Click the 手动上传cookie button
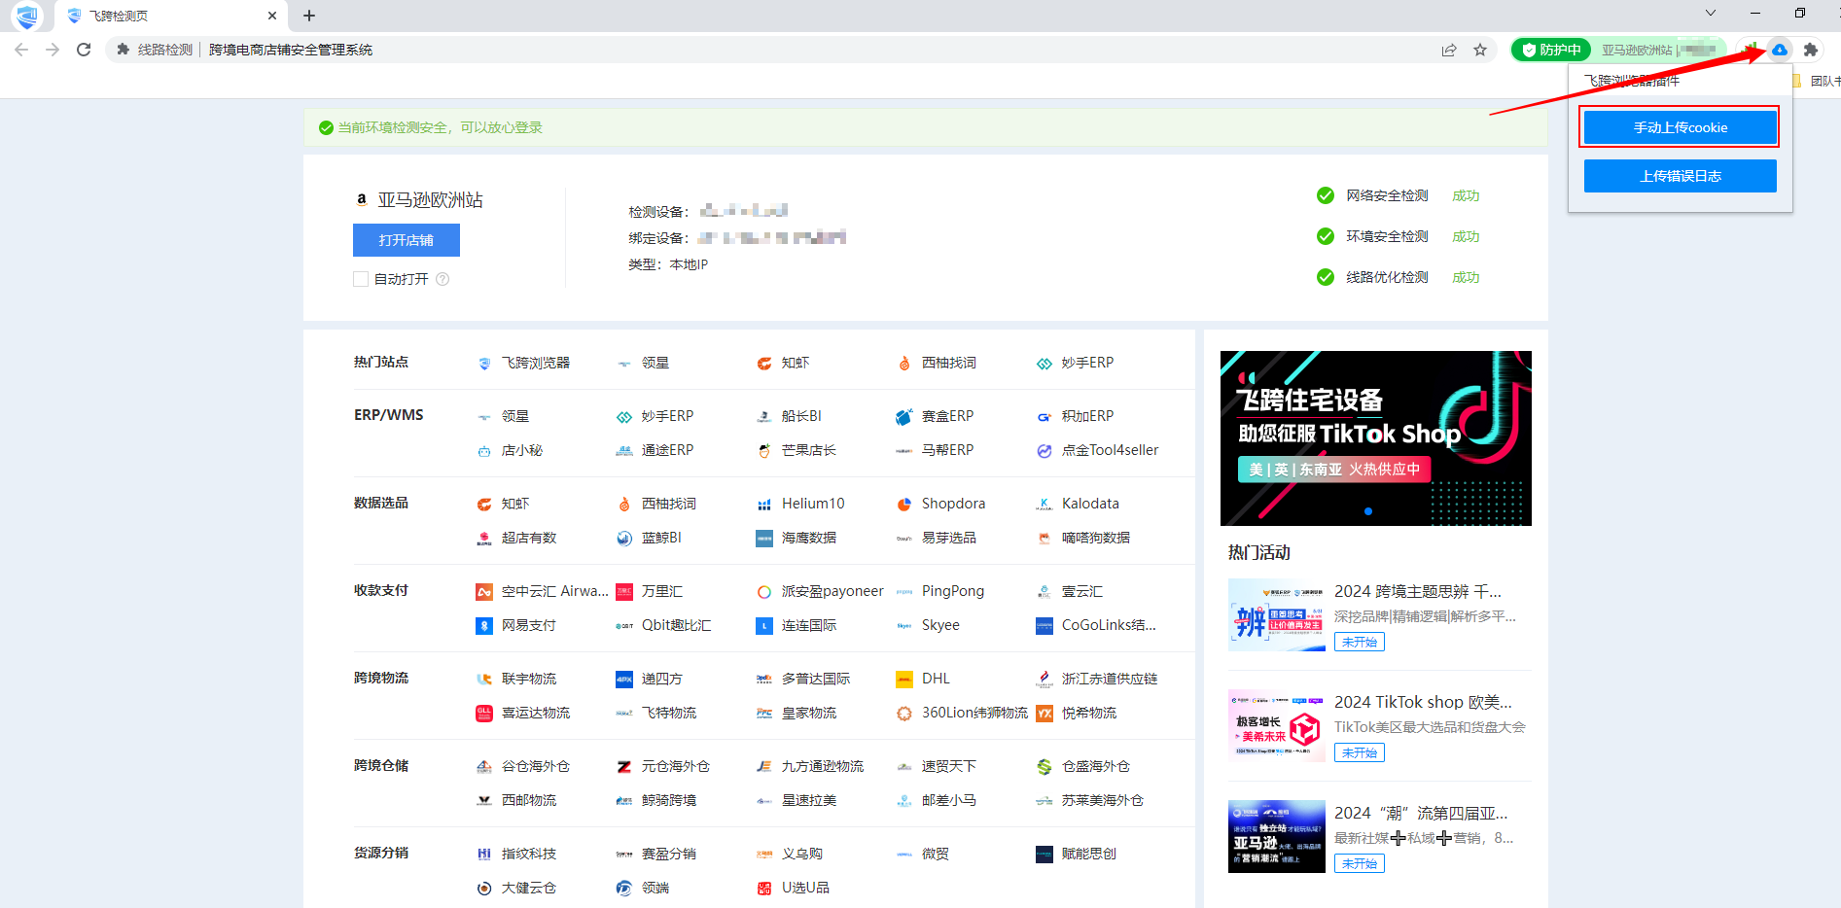 pos(1680,127)
